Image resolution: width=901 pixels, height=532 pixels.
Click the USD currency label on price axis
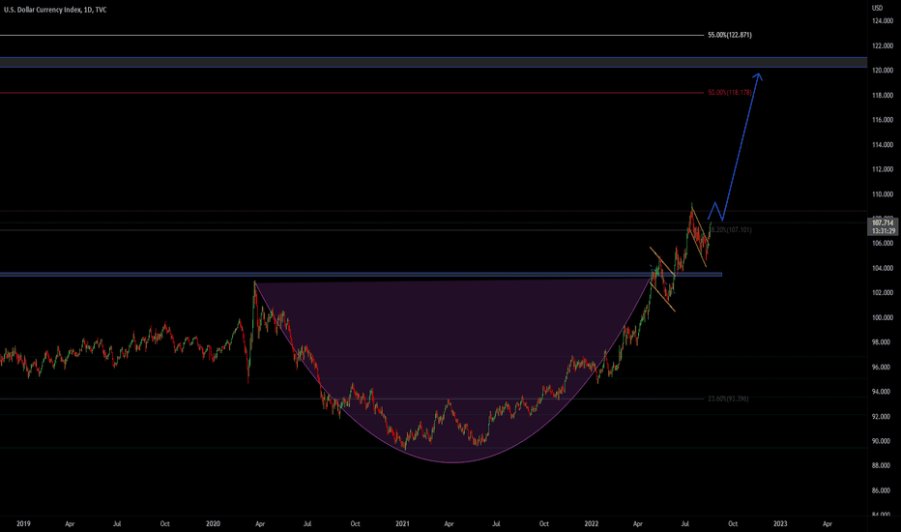coord(878,8)
